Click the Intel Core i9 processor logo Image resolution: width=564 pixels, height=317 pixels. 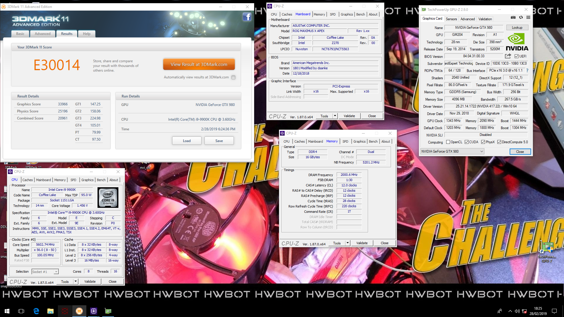tap(108, 198)
